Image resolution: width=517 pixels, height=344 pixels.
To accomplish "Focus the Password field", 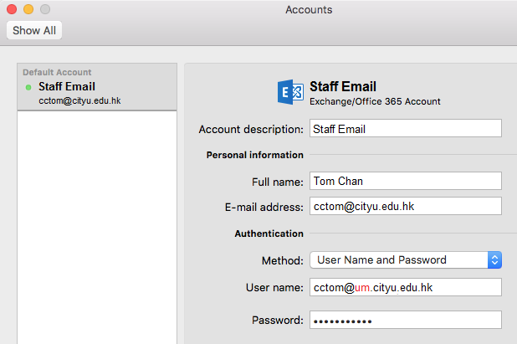I will pyautogui.click(x=405, y=320).
